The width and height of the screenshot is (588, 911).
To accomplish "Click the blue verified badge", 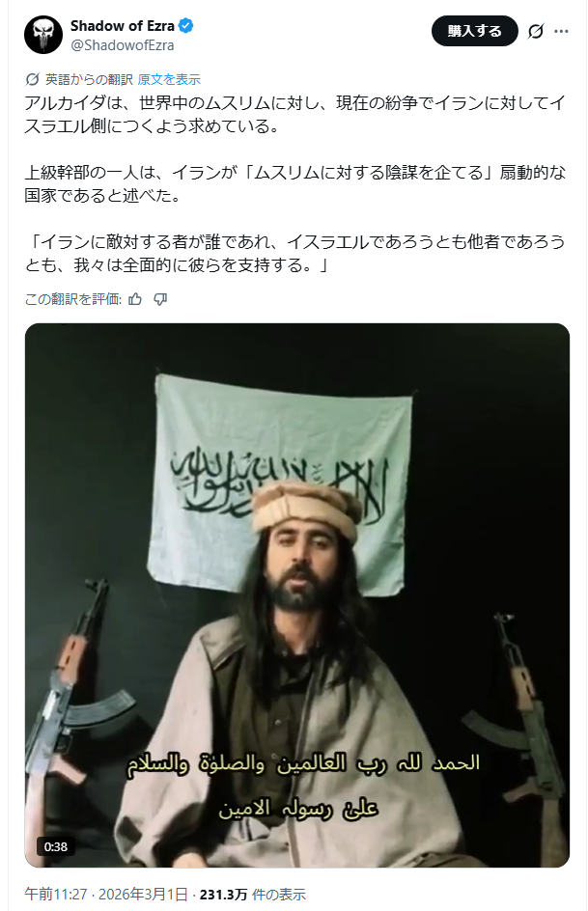I will (186, 26).
